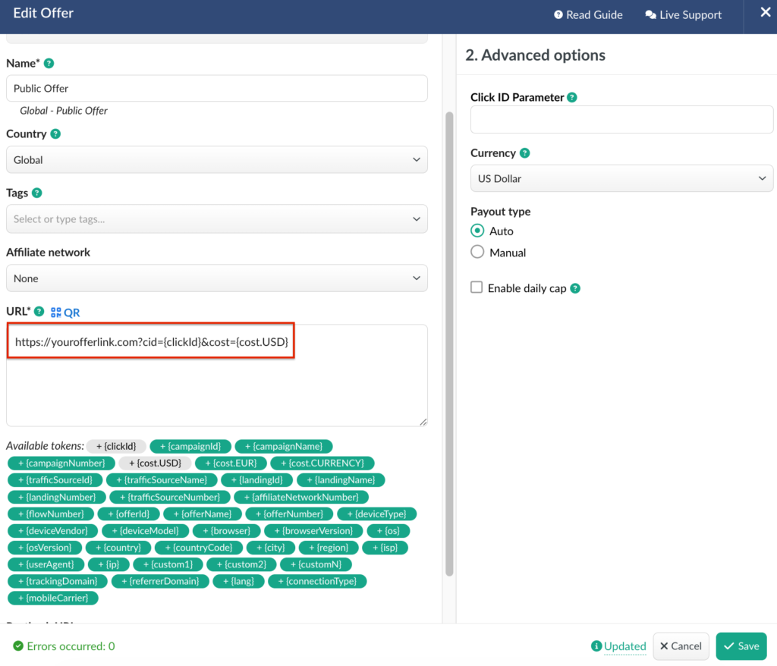
Task: Click help icon beside Currency label
Action: 524,153
